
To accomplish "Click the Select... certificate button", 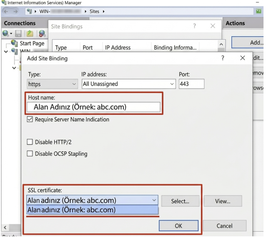I will point(181,201).
